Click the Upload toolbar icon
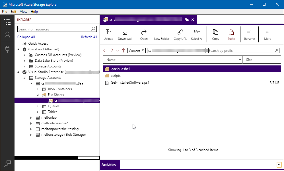The image size is (284, 171). [108, 32]
